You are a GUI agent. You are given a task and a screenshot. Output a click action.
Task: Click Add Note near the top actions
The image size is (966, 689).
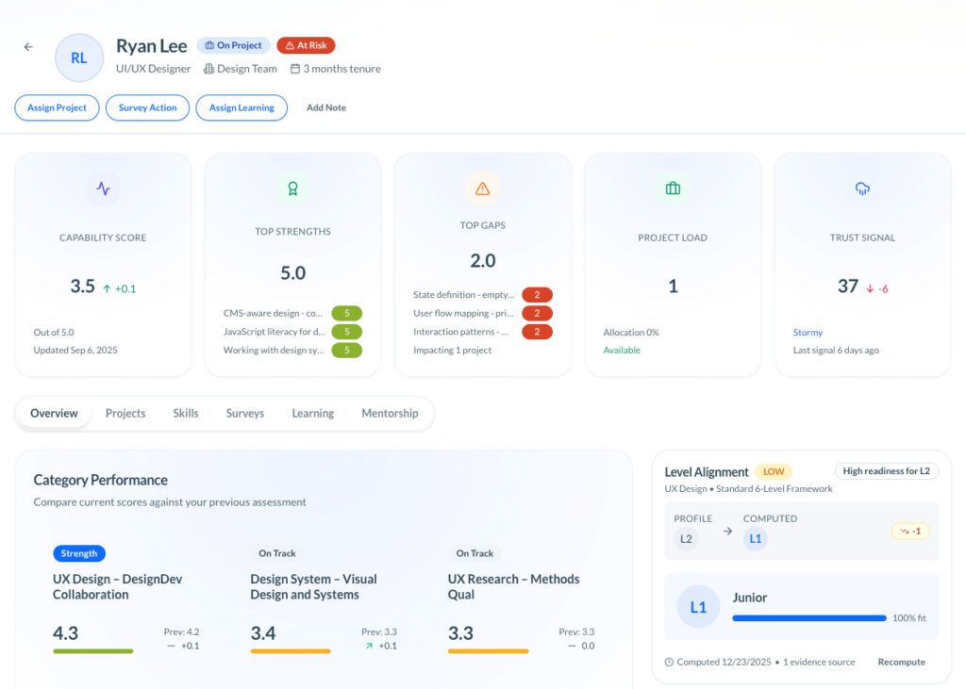coord(325,107)
